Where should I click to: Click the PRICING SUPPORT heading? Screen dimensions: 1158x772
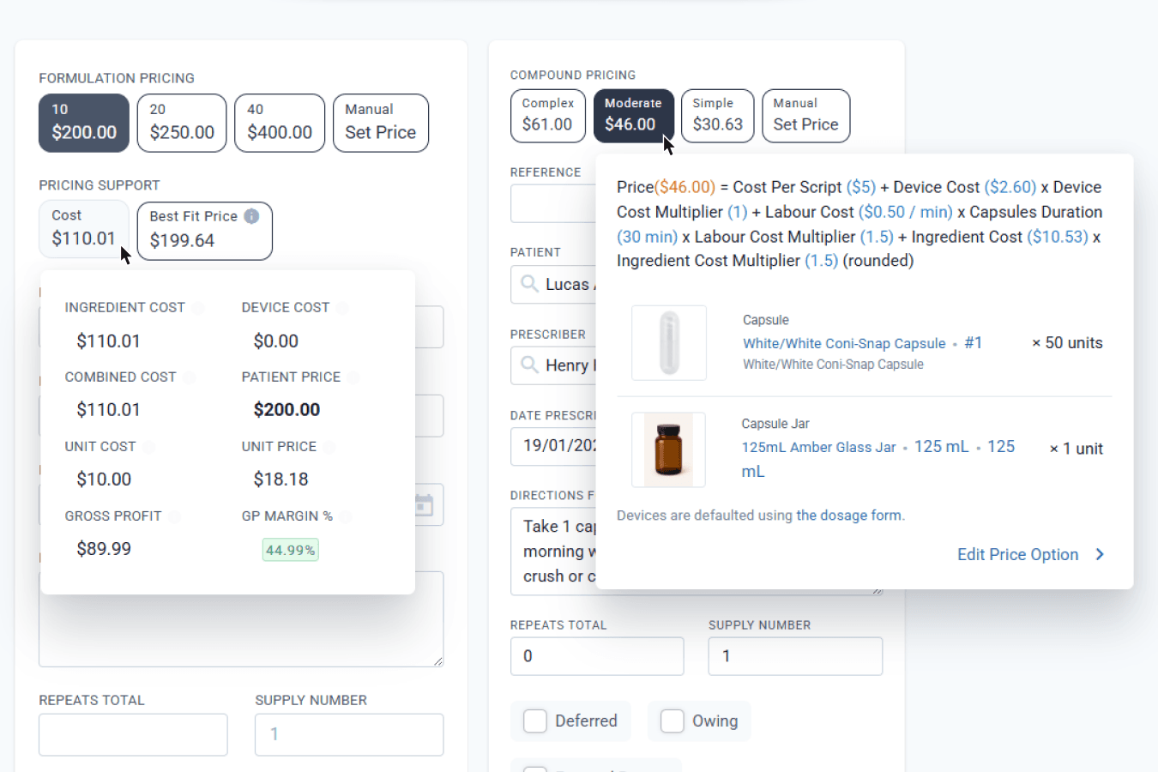pyautogui.click(x=100, y=185)
